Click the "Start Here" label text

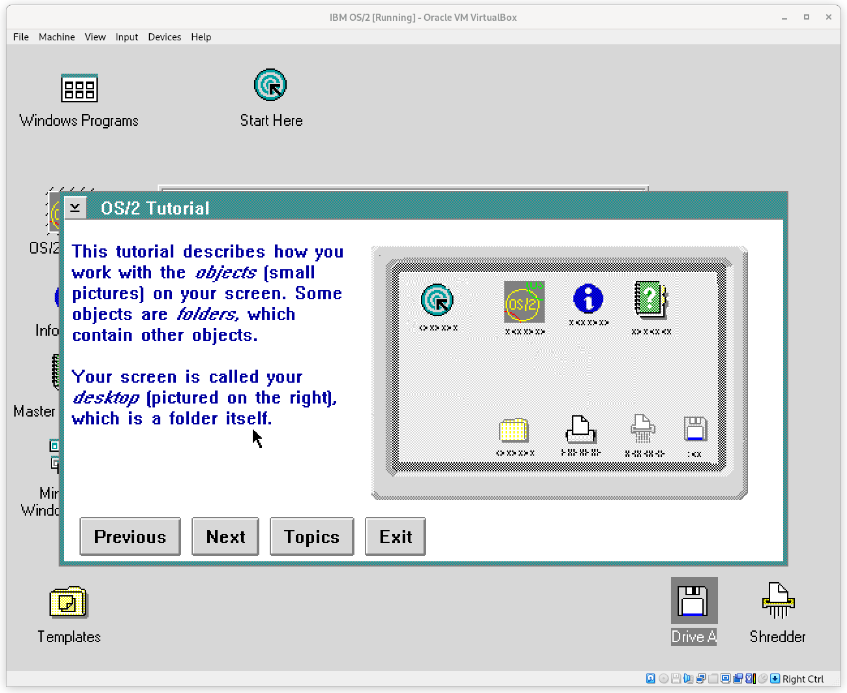(x=272, y=121)
